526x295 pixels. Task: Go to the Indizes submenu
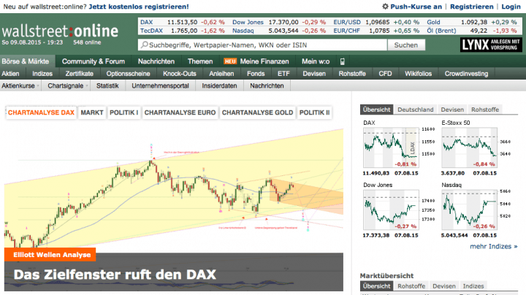(x=42, y=74)
